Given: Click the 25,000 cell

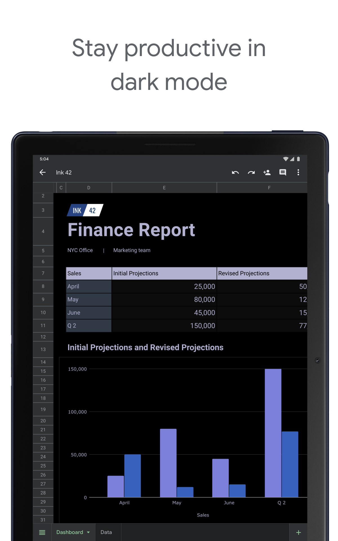Looking at the screenshot, I should [x=164, y=286].
